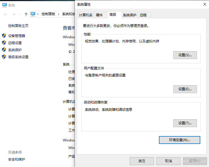Open 安全和维护 link
The image size is (209, 167).
[17, 159]
